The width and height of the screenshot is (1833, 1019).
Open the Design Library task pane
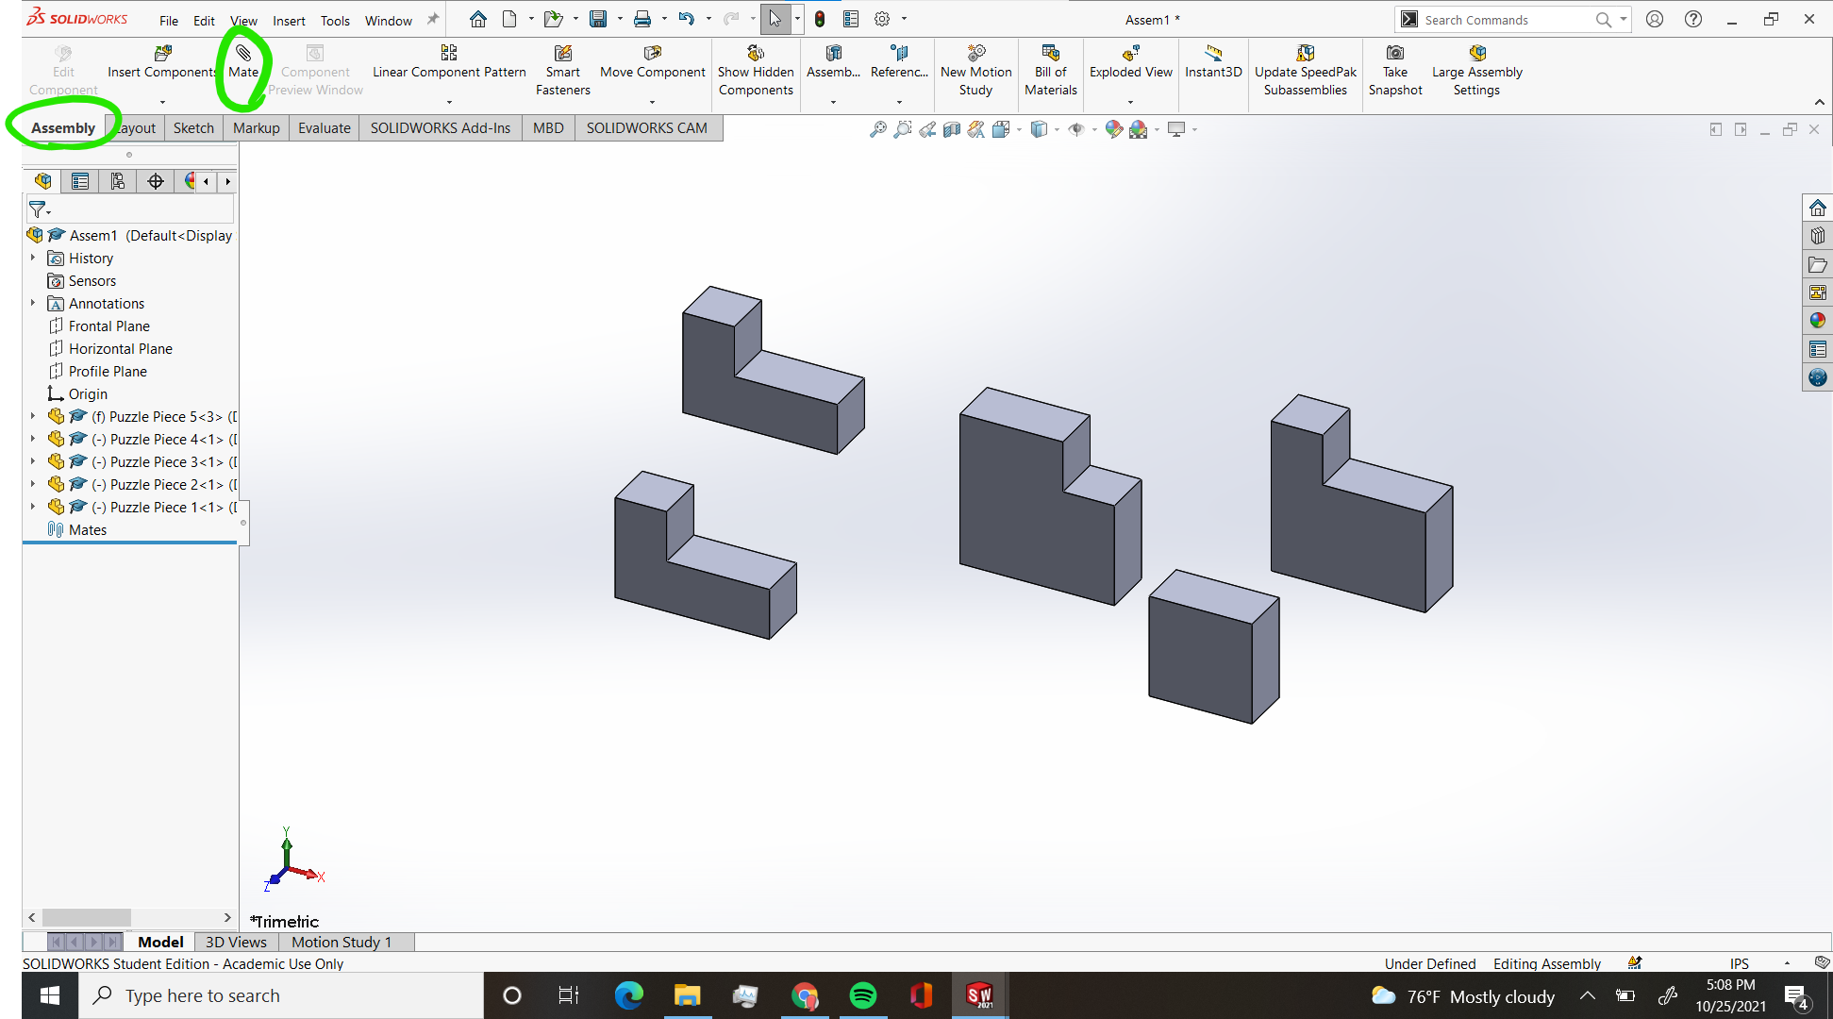(x=1818, y=235)
